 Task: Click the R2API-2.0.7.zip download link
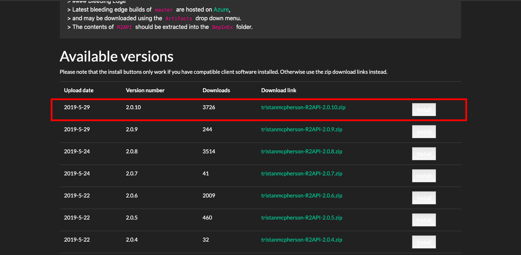click(x=302, y=173)
